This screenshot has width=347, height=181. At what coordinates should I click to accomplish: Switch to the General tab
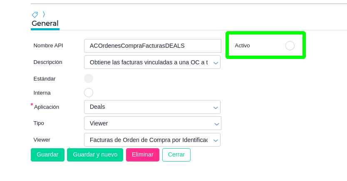pyautogui.click(x=45, y=24)
